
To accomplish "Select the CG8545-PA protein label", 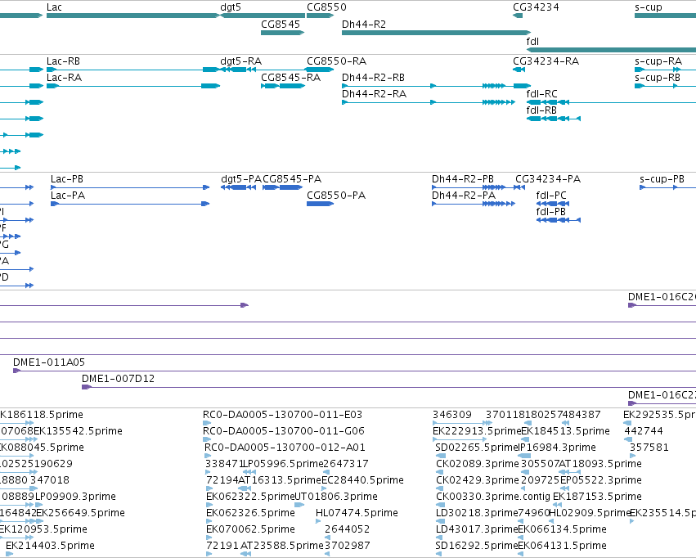I will point(292,179).
